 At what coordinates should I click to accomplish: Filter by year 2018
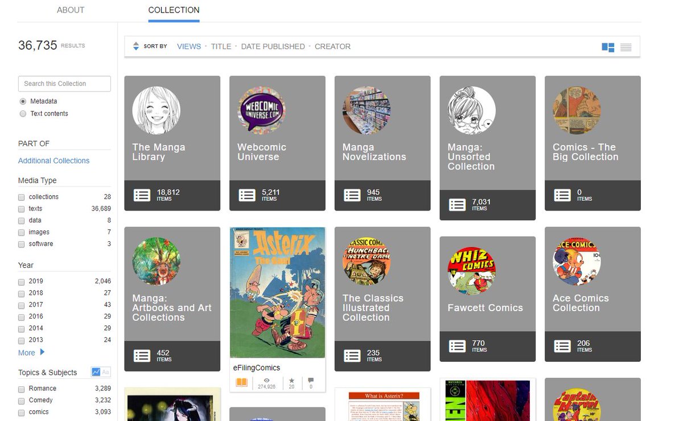22,294
